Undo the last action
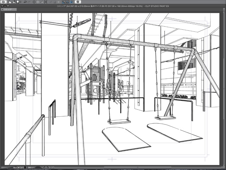Image resolution: width=226 pixels, height=170 pixels. tap(25, 2)
